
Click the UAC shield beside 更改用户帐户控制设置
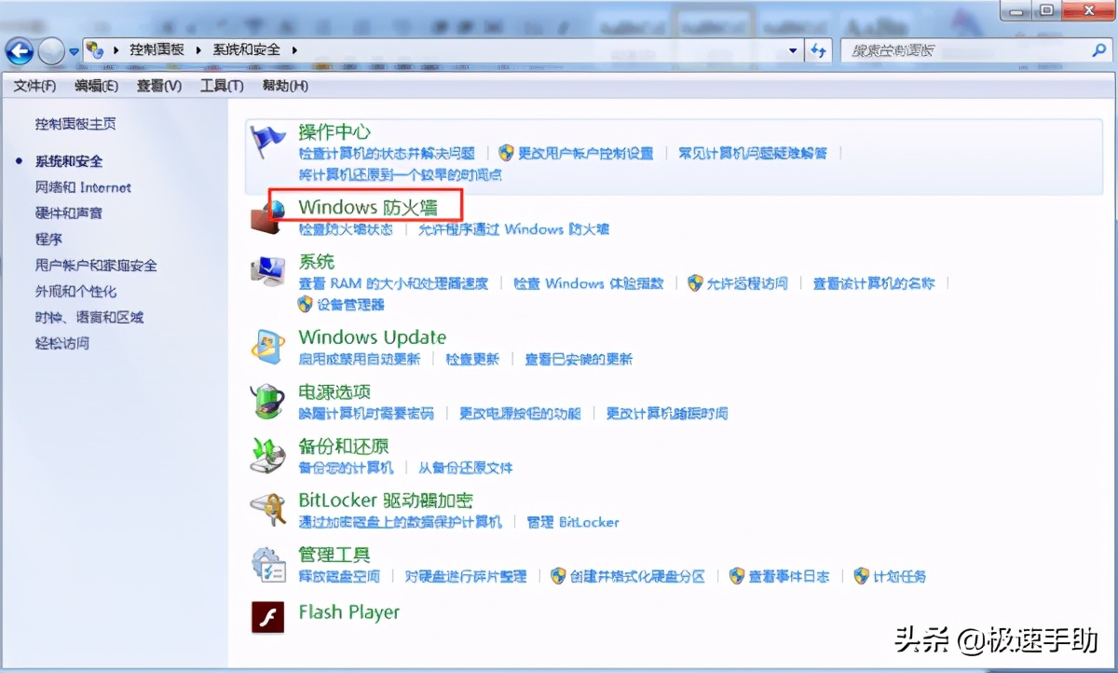tap(508, 153)
